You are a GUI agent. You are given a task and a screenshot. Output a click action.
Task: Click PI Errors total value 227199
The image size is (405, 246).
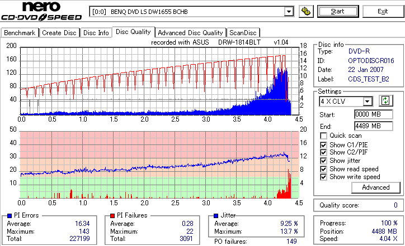tap(79, 239)
